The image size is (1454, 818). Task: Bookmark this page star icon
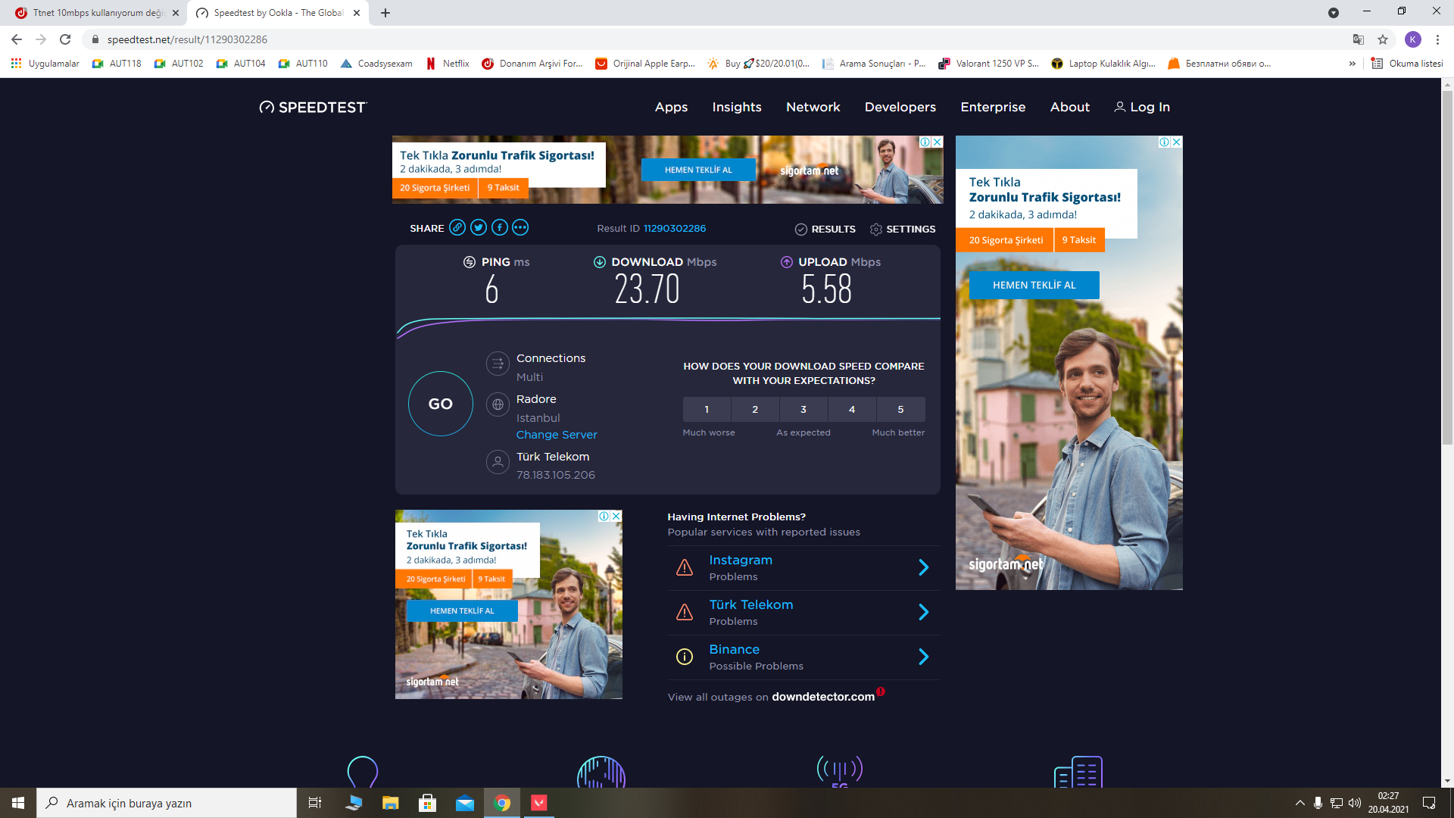point(1383,39)
